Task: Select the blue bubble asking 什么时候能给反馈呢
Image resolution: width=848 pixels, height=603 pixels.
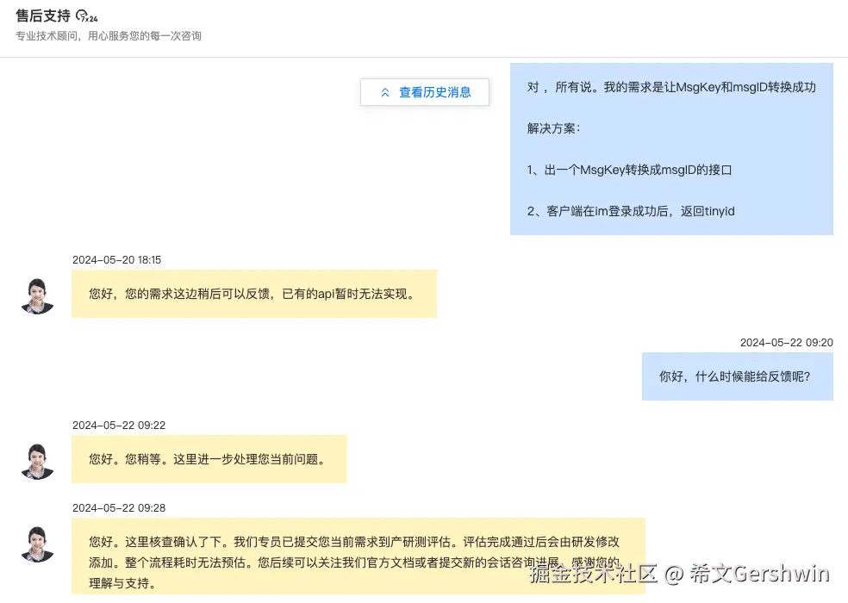Action: pyautogui.click(x=737, y=376)
